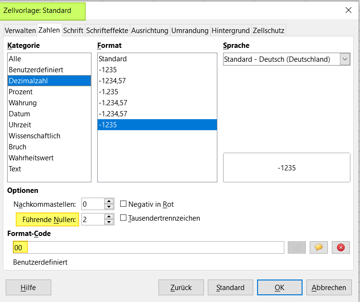Decrease Nachkommastellen with the down arrow
Screen dimensions: 360x302
pyautogui.click(x=109, y=207)
